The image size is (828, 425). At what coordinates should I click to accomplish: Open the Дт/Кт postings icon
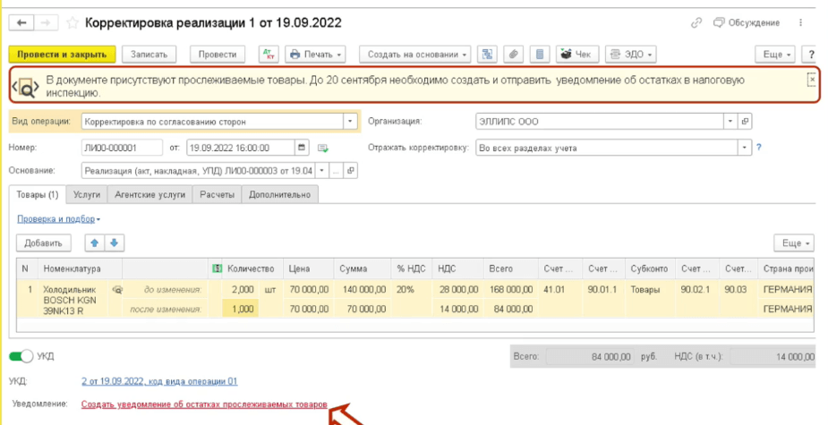[x=269, y=55]
